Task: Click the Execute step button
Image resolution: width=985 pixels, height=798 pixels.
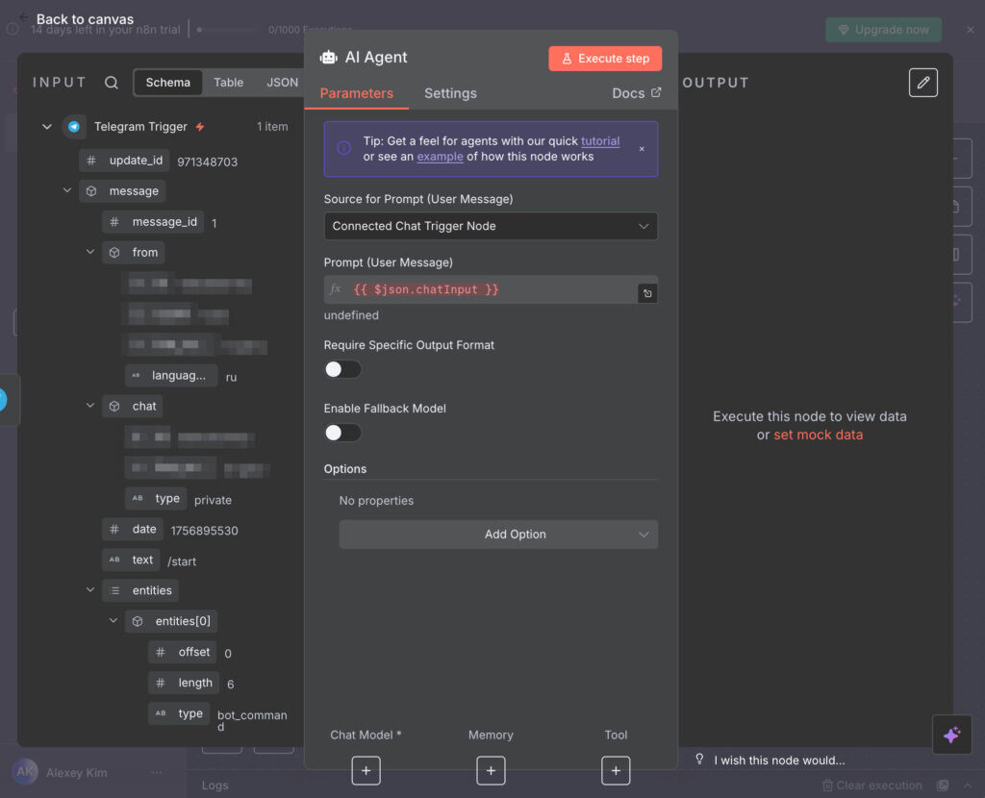Action: pyautogui.click(x=605, y=59)
